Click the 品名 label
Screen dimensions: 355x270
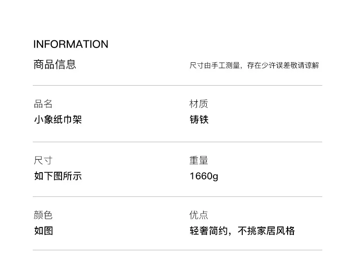coord(43,104)
